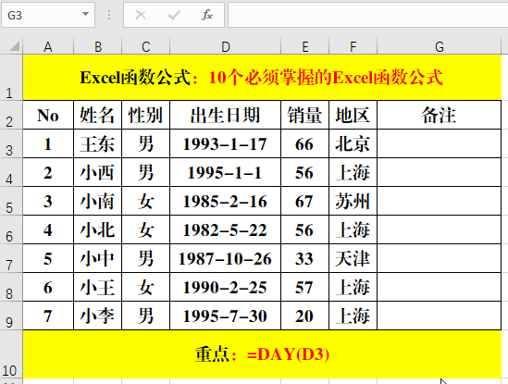
Task: Select the cell containing '小南'
Action: pos(97,201)
